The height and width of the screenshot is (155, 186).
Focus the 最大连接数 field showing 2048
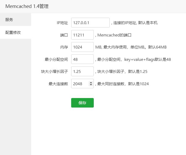coord(82,84)
